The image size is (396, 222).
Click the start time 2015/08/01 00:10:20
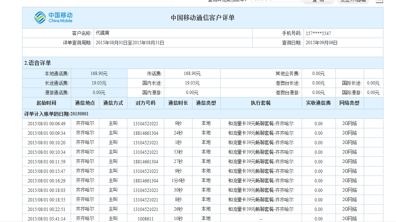click(x=46, y=143)
